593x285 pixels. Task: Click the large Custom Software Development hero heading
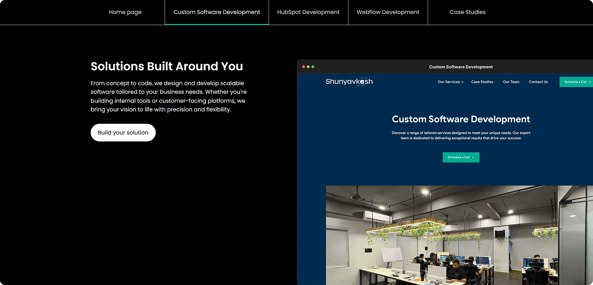(461, 119)
